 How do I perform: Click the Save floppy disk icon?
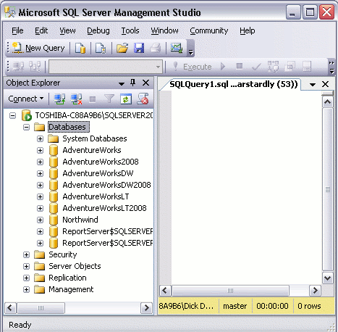[139, 48]
